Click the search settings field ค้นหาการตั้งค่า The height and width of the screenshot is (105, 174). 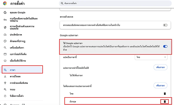115,3
